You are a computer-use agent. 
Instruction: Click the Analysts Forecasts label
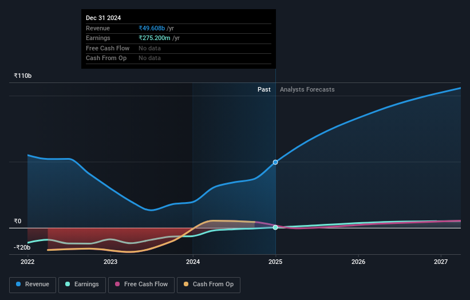pyautogui.click(x=307, y=89)
